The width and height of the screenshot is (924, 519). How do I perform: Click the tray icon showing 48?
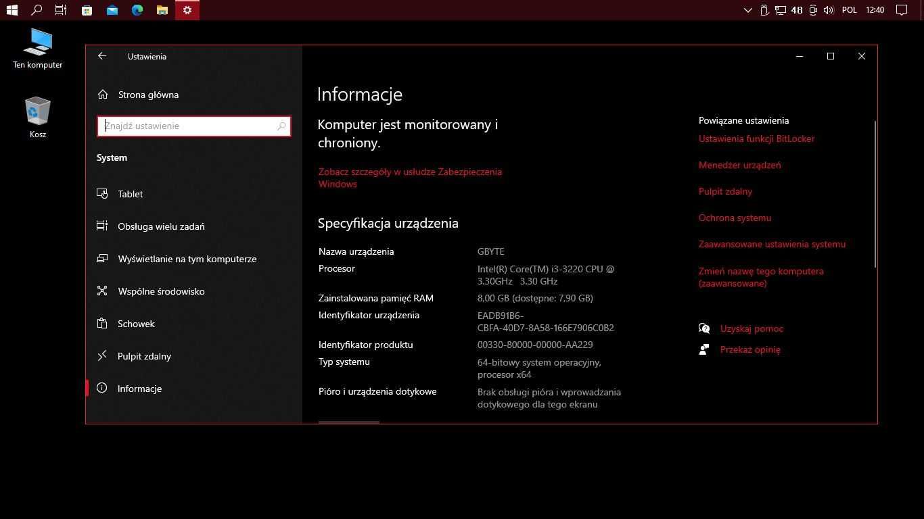point(797,10)
